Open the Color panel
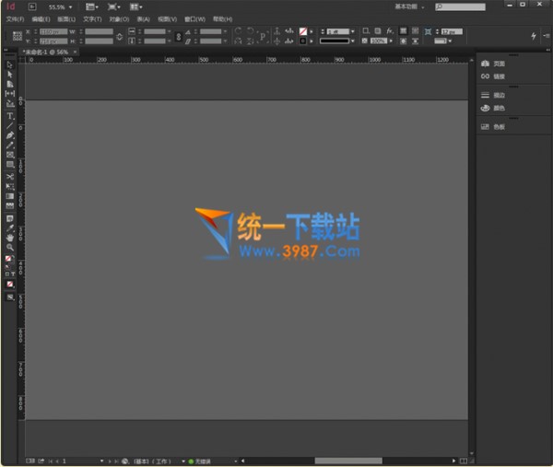This screenshot has height=467, width=553. (x=493, y=108)
